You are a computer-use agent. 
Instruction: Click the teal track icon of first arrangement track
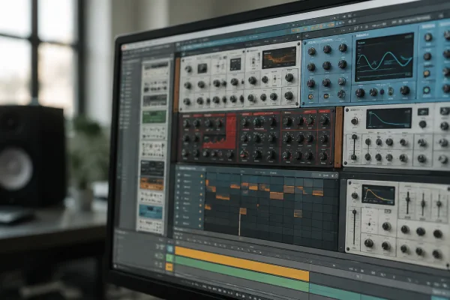(x=170, y=249)
